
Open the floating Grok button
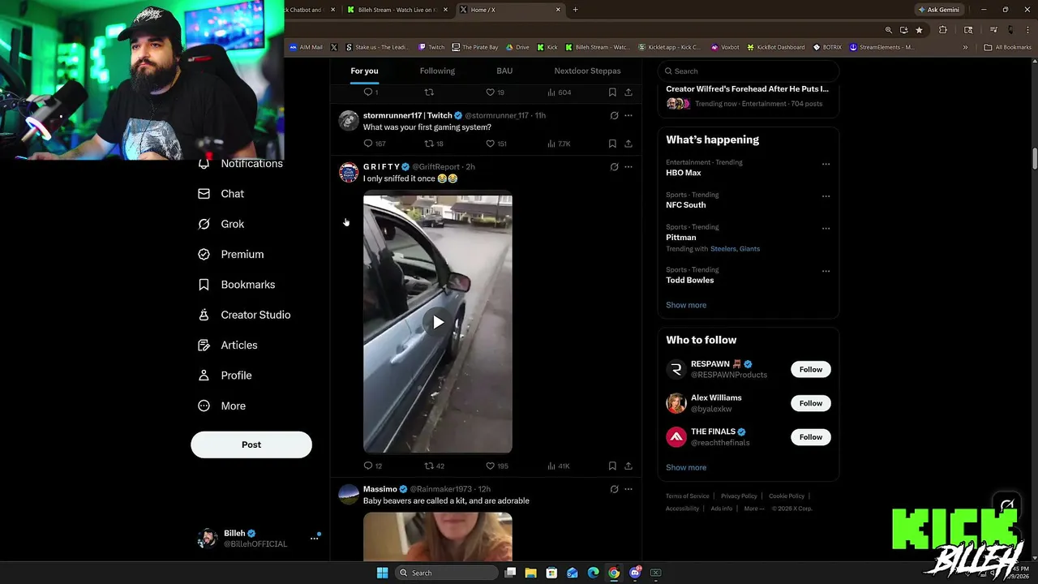(1006, 506)
